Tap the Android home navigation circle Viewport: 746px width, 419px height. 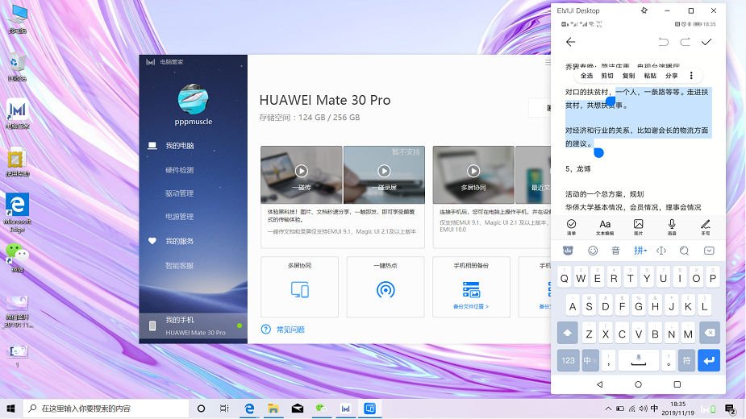[639, 384]
